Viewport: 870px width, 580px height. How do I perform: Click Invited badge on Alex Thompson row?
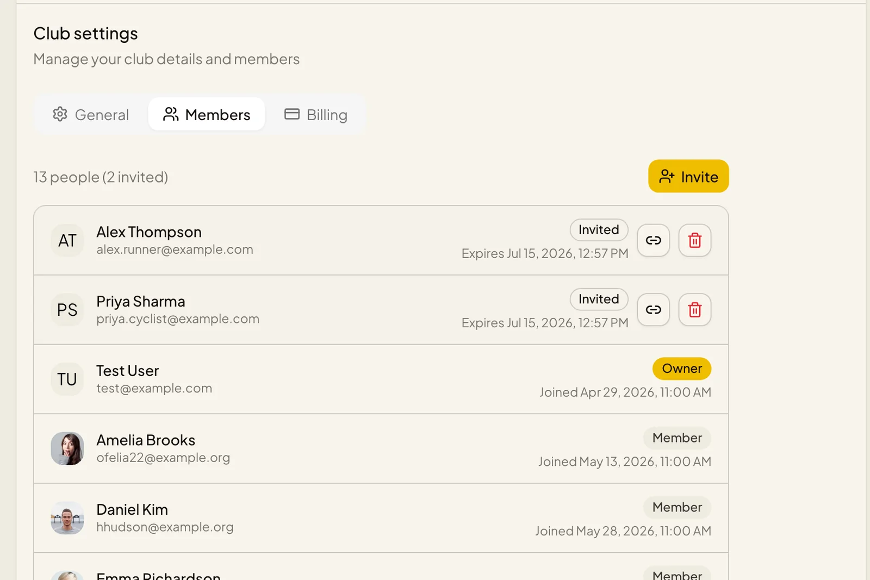coord(599,230)
